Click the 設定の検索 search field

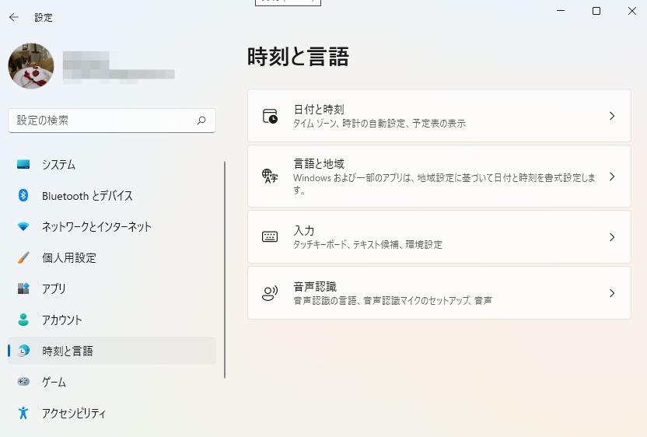tap(112, 121)
